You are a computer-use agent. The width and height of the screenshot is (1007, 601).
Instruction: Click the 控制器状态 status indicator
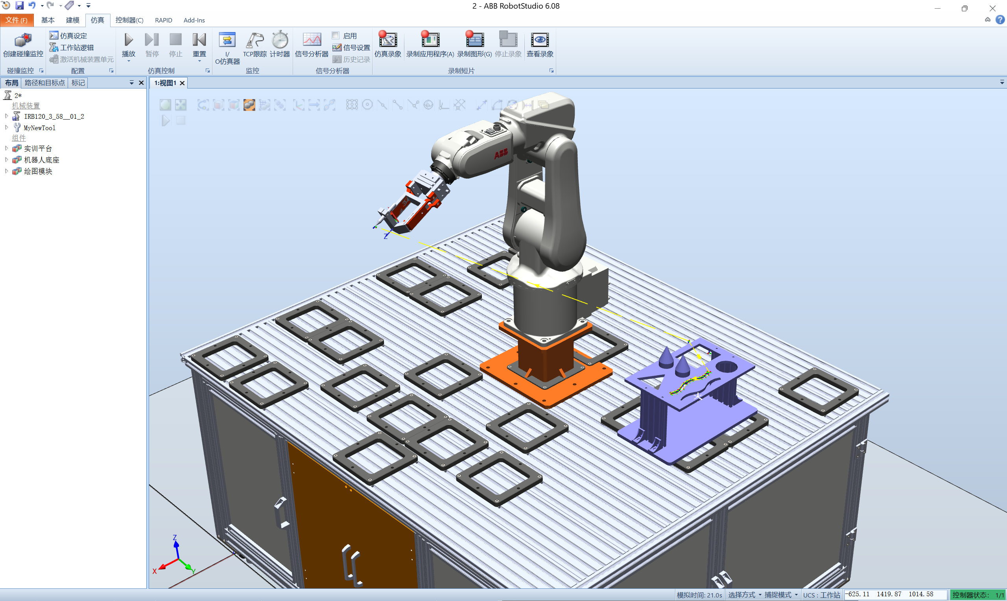point(977,595)
